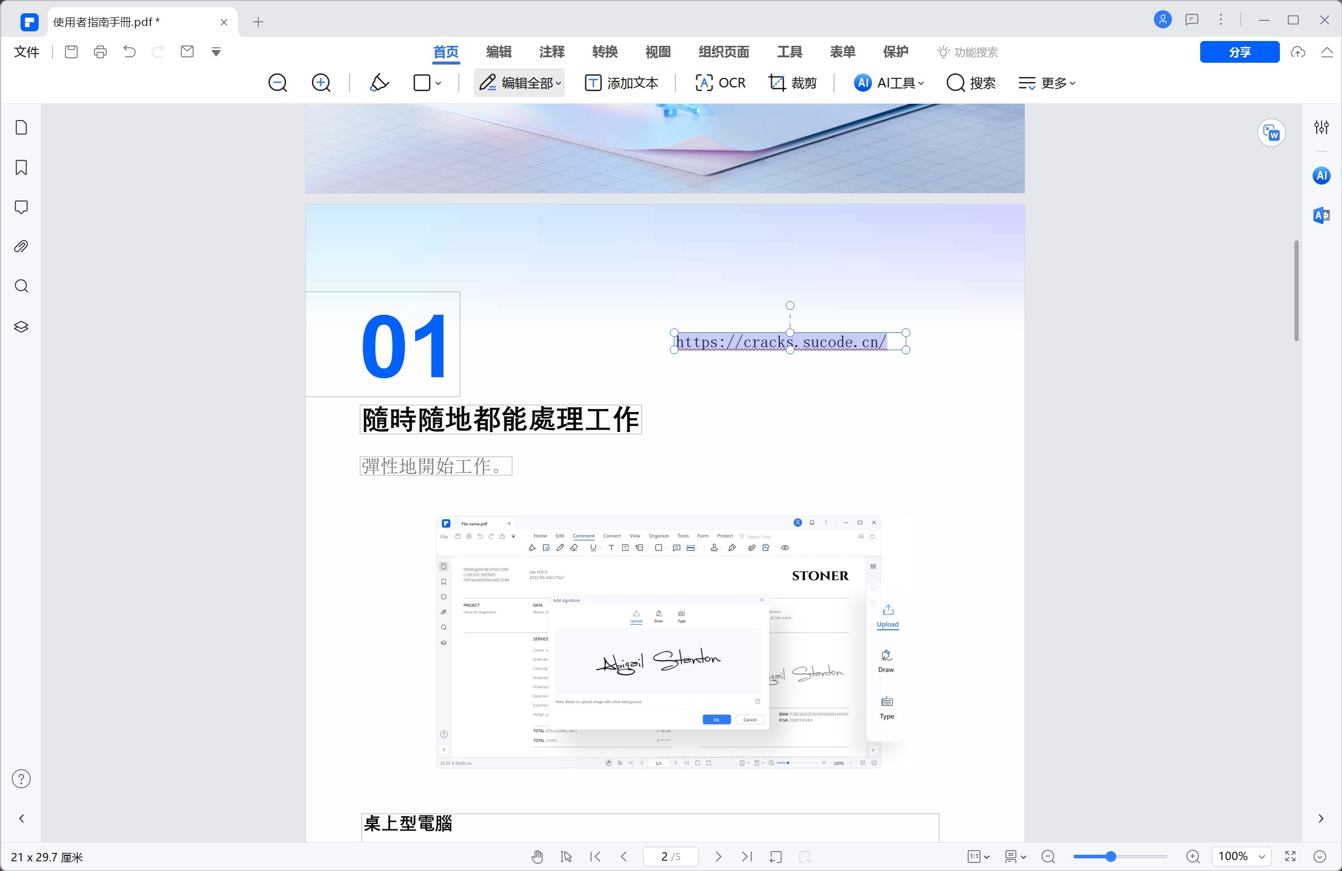The image size is (1342, 871).
Task: Add a new tab with plus
Action: (x=258, y=22)
